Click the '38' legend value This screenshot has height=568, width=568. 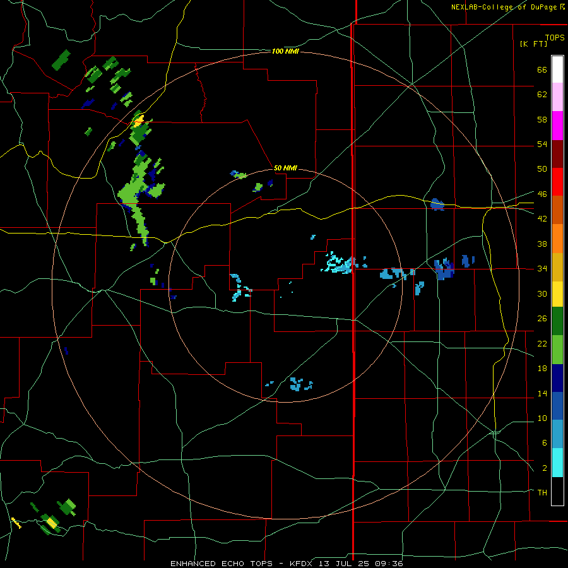pyautogui.click(x=542, y=244)
